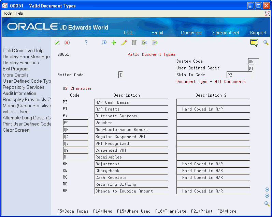Image resolution: width=272 pixels, height=217 pixels.
Task: Click the import arrow icon in toolbar
Action: (x=144, y=43)
